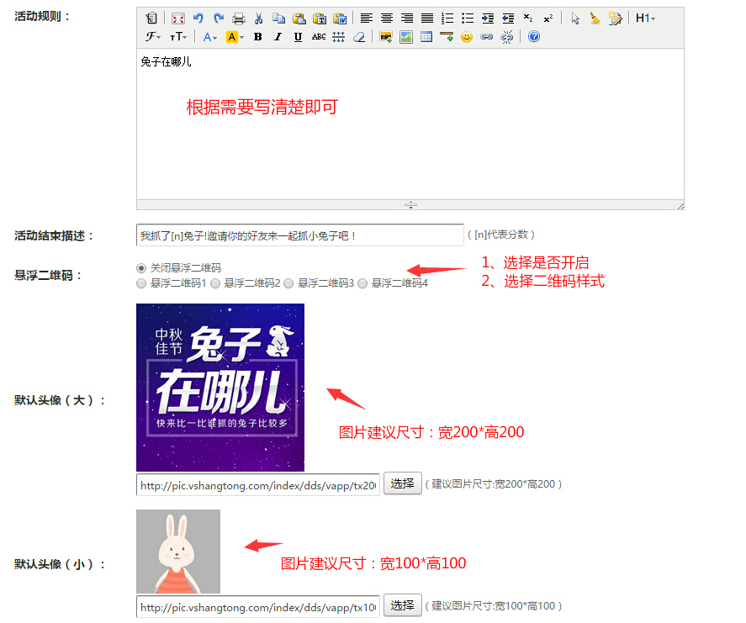Viewport: 746px width, 623px height.
Task: Select the 悬浮二维码1 radio button
Action: tap(141, 283)
